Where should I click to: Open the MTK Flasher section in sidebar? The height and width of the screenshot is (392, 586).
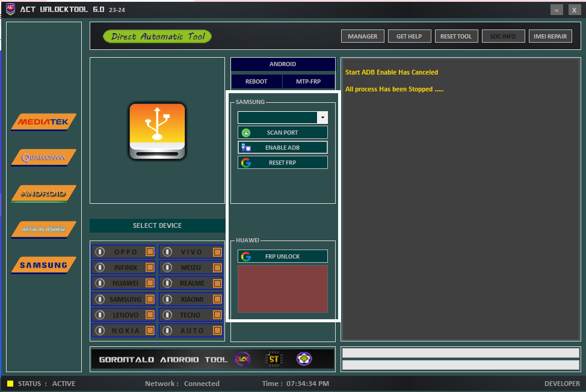[44, 229]
